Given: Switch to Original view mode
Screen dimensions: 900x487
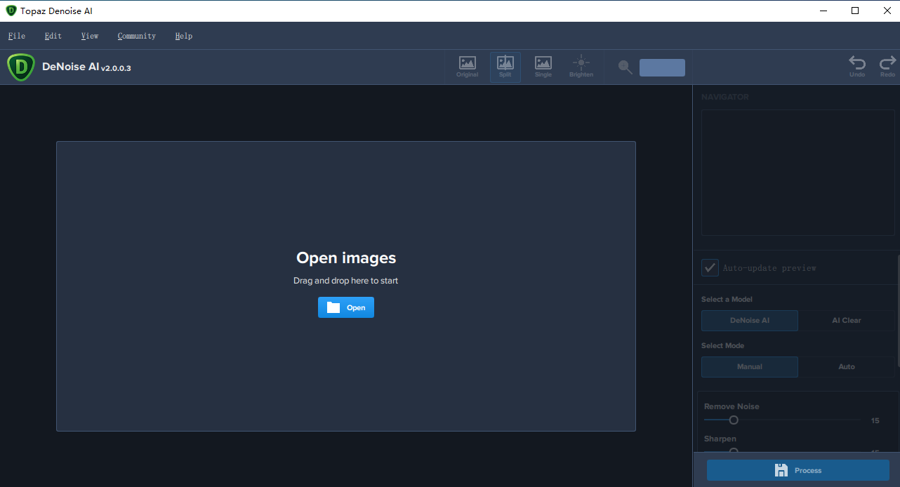Looking at the screenshot, I should 468,67.
